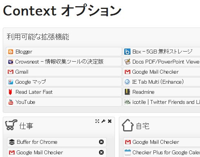This screenshot has width=200, height=157.
Task: Select Google Mail Checker in 自宅 context
Action: 162,142
